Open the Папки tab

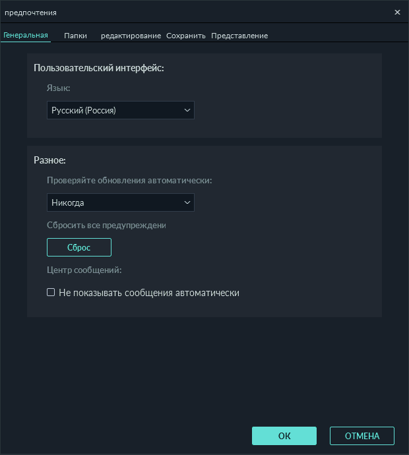pos(75,36)
